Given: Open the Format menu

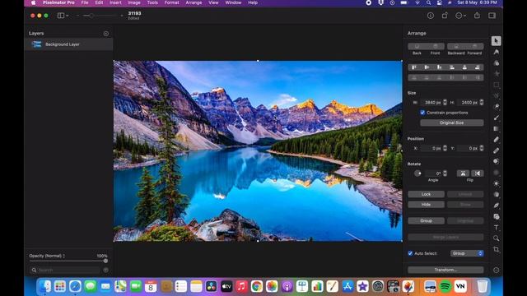Looking at the screenshot, I should pos(171,2).
